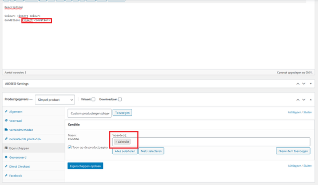Image resolution: width=318 pixels, height=185 pixels.
Task: Click Niets selecteren button
Action: pos(151,151)
